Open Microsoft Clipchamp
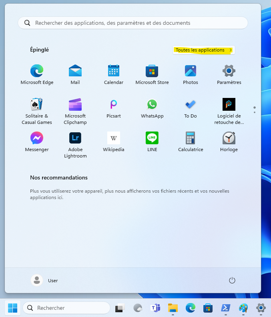Screen dimensions: 271x317 tap(75, 111)
